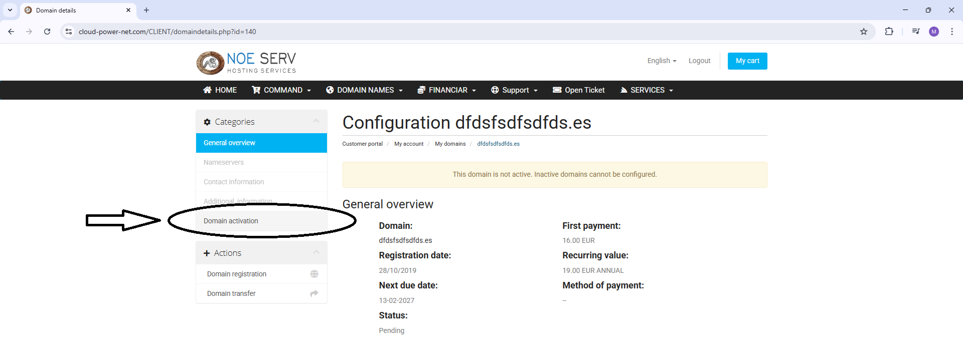Expand the DOMAIN NAMES menu
963x348 pixels.
[365, 90]
